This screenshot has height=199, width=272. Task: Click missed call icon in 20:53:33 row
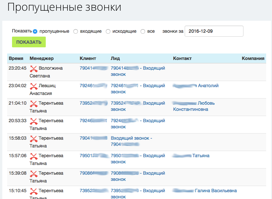coord(33,121)
